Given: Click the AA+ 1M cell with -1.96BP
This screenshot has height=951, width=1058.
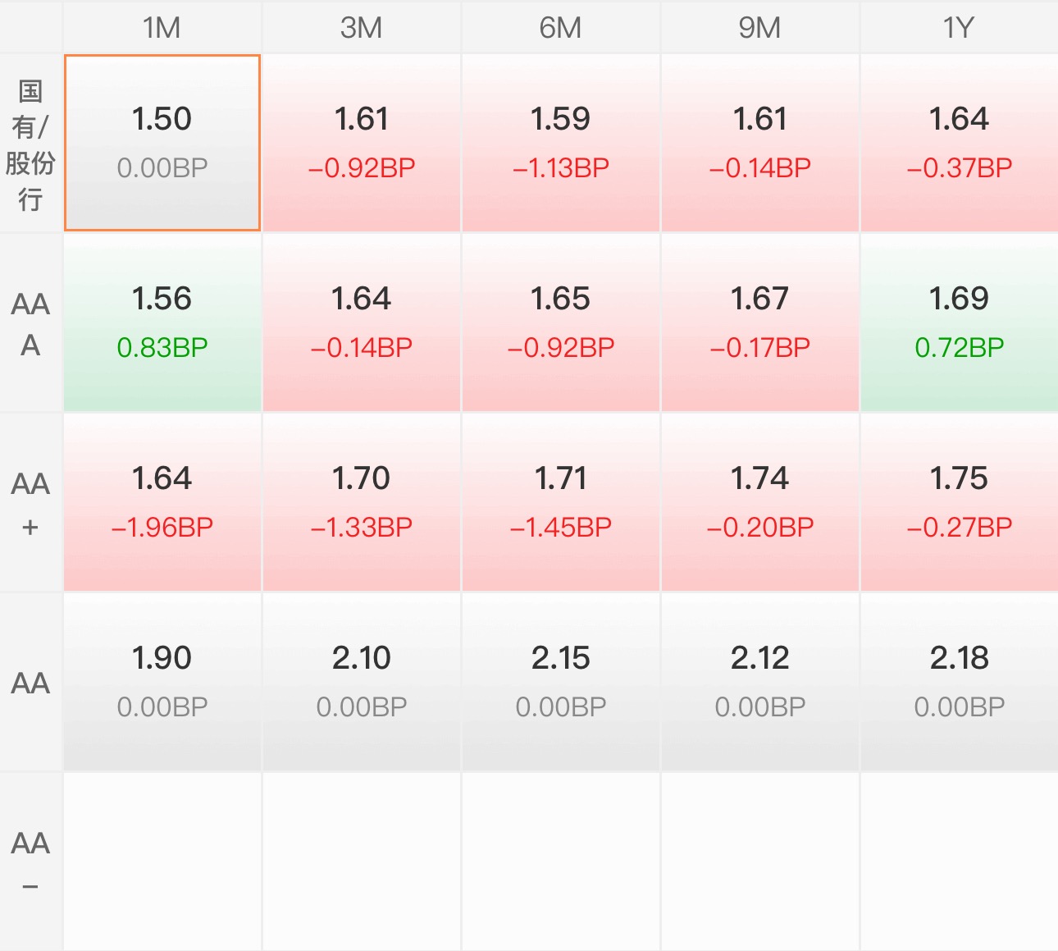Looking at the screenshot, I should 162,502.
